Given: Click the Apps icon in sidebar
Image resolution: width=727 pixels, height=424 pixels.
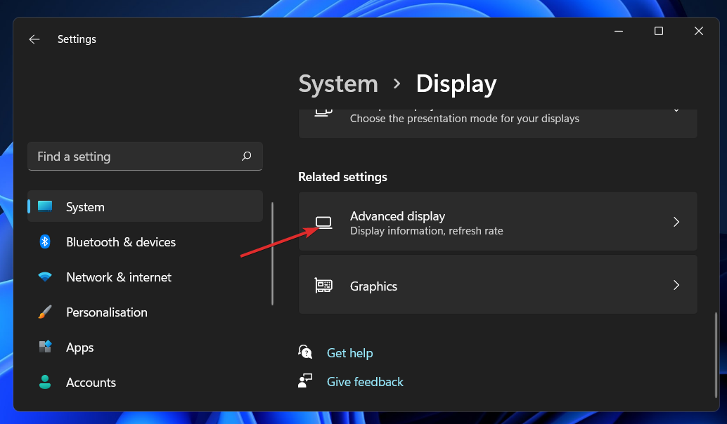Looking at the screenshot, I should tap(45, 347).
